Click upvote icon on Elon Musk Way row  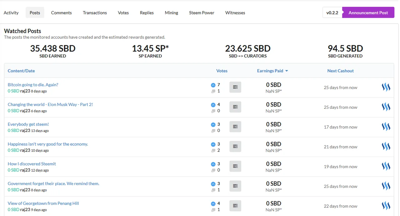coord(213,105)
